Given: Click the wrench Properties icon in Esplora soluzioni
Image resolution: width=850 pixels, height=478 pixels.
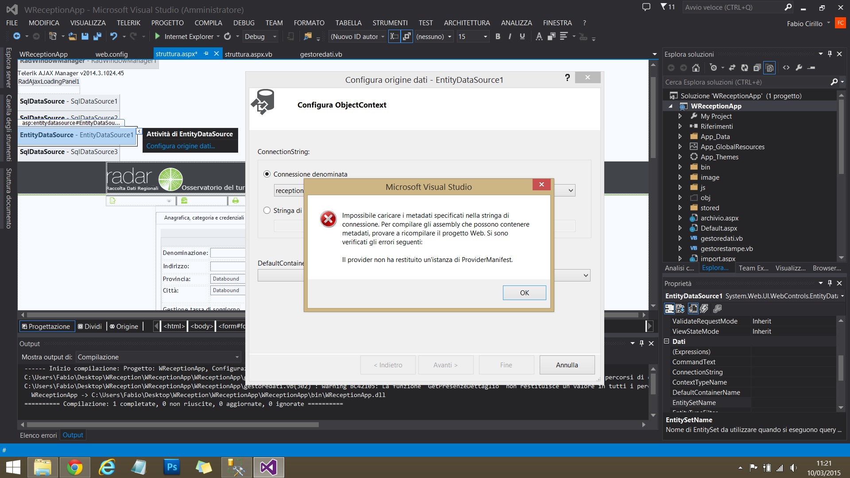Looking at the screenshot, I should [799, 68].
